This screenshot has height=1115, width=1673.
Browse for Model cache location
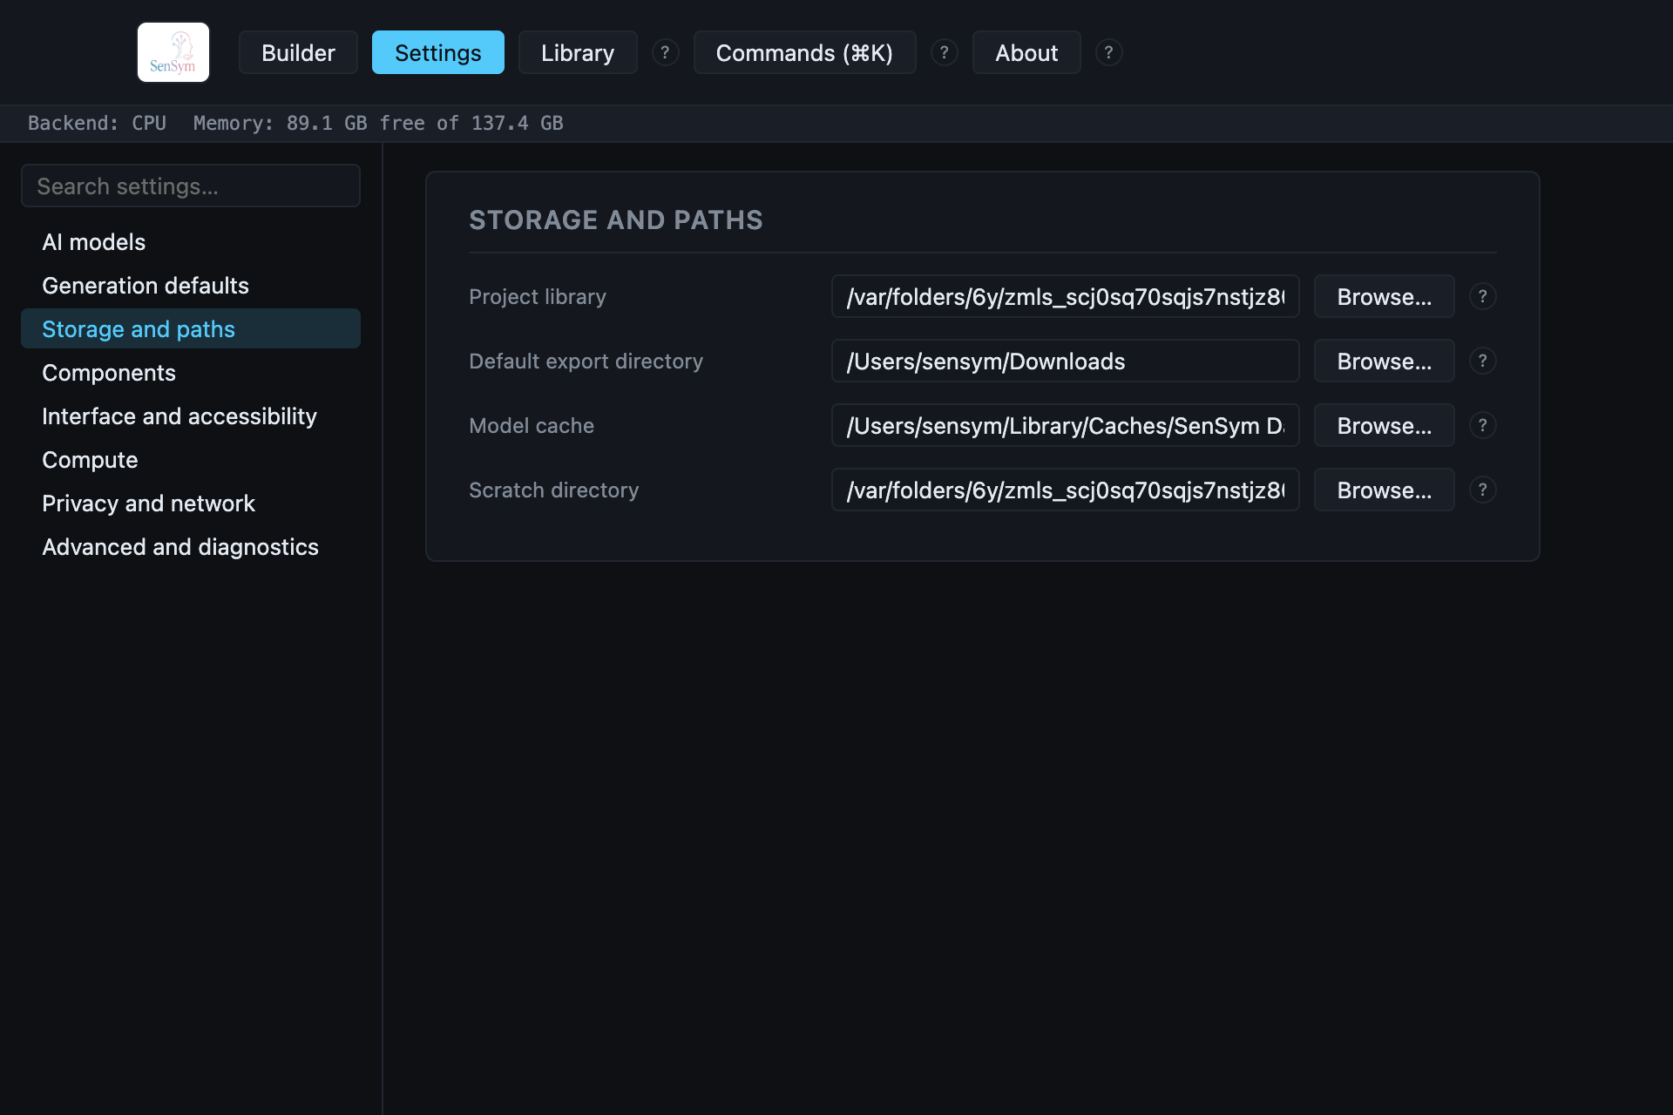pos(1385,425)
